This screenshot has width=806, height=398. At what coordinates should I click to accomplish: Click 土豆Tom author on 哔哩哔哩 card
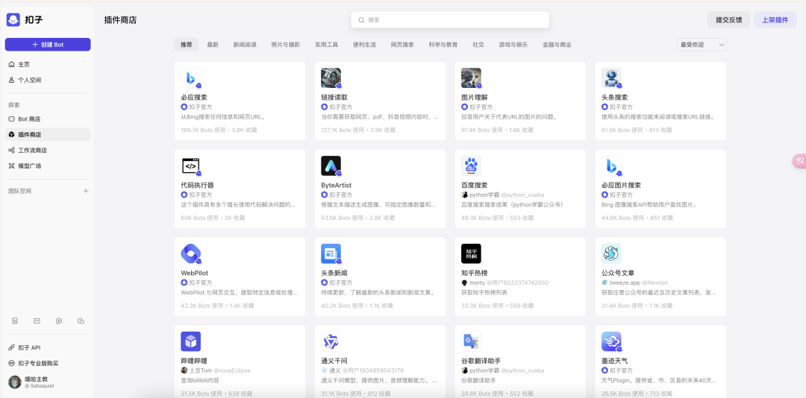coord(201,370)
